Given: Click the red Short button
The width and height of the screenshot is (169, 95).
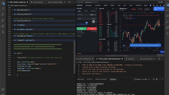Looking at the screenshot, I should [92, 29].
